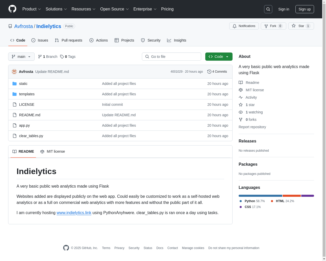Image resolution: width=326 pixels, height=261 pixels.
Task: Open the GitHub homepage logo
Action: 12,9
